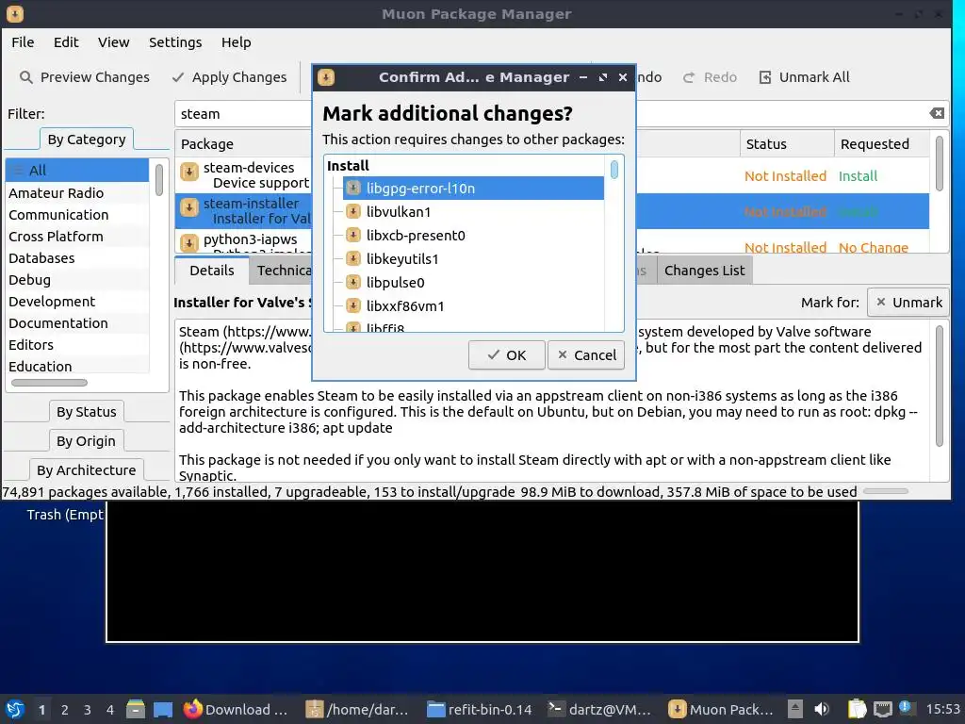Select the Documentation category
Viewport: 965px width, 724px height.
(77, 322)
